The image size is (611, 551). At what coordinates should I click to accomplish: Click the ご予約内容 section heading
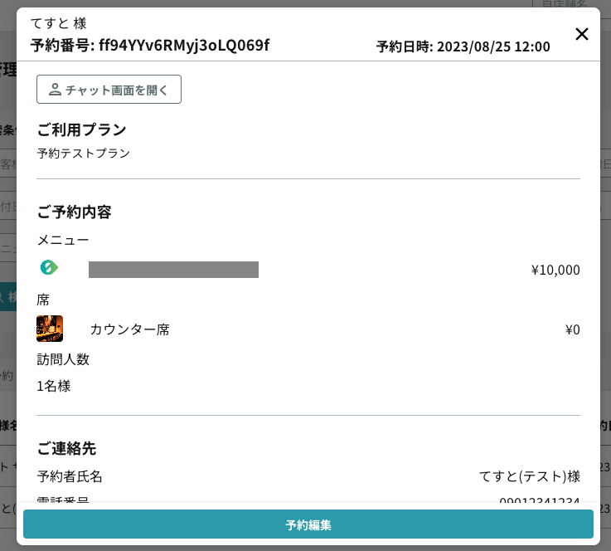[74, 212]
